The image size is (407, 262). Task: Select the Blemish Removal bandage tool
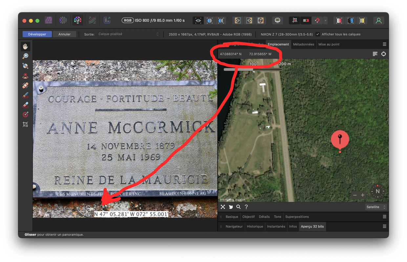pos(25,85)
